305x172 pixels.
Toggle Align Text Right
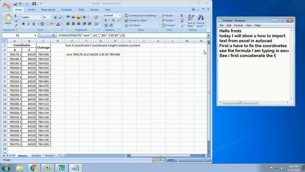[78, 24]
